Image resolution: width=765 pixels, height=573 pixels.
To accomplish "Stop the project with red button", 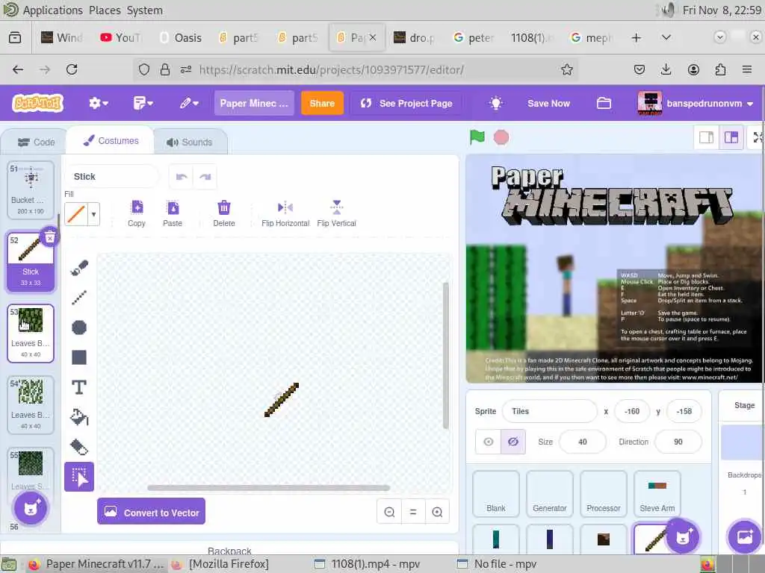I will point(501,137).
